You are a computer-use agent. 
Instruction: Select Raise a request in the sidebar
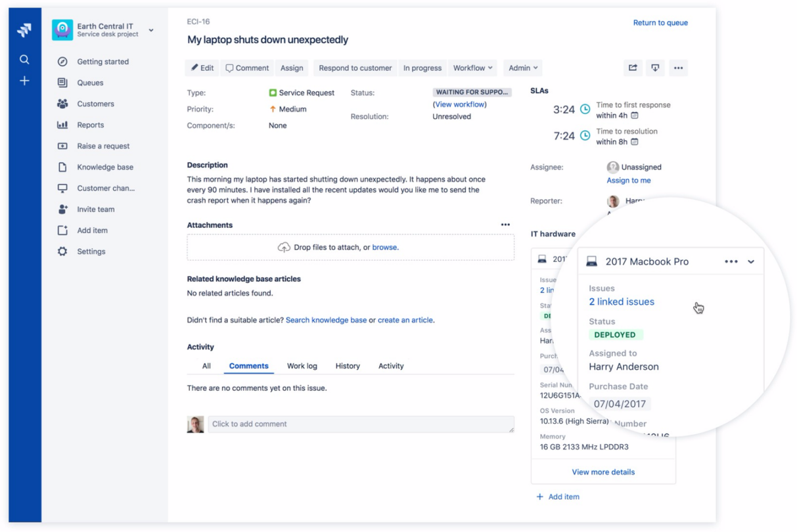[103, 146]
